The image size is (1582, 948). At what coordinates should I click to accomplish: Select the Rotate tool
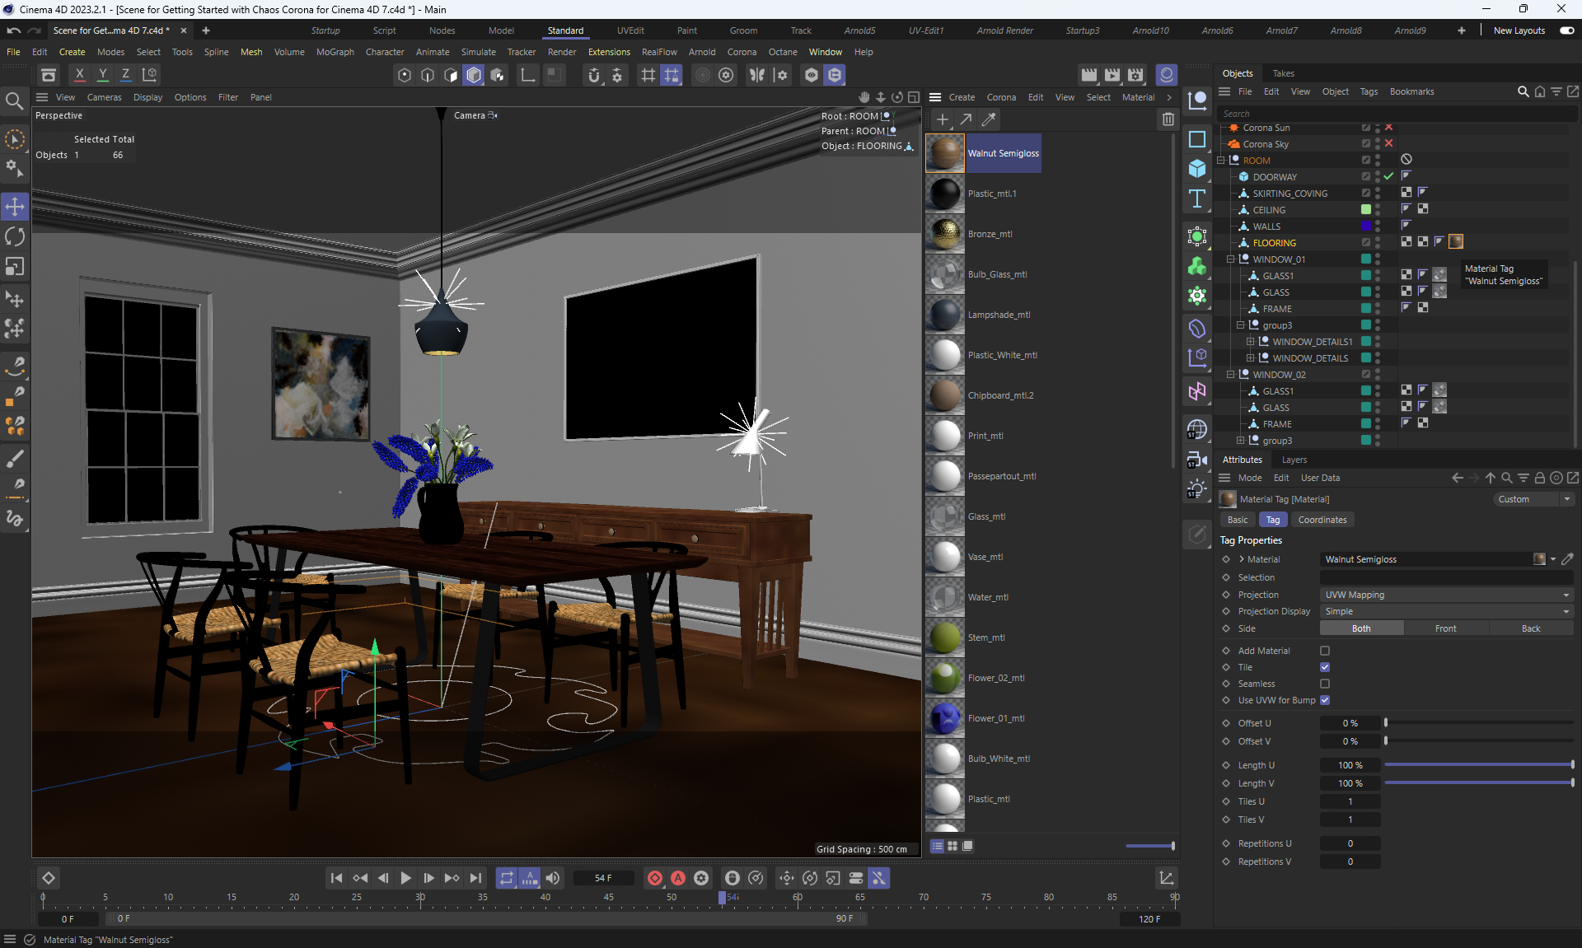coord(15,237)
